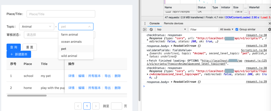The width and height of the screenshot is (271, 111).
Task: Open console settings gear
Action: pyautogui.click(x=269, y=29)
